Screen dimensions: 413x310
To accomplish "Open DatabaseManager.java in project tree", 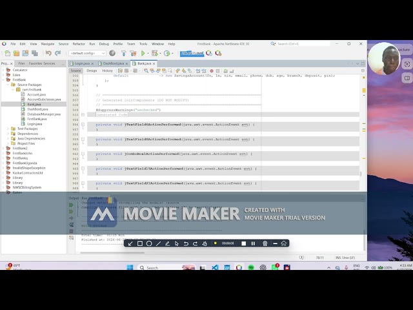I will coord(44,114).
